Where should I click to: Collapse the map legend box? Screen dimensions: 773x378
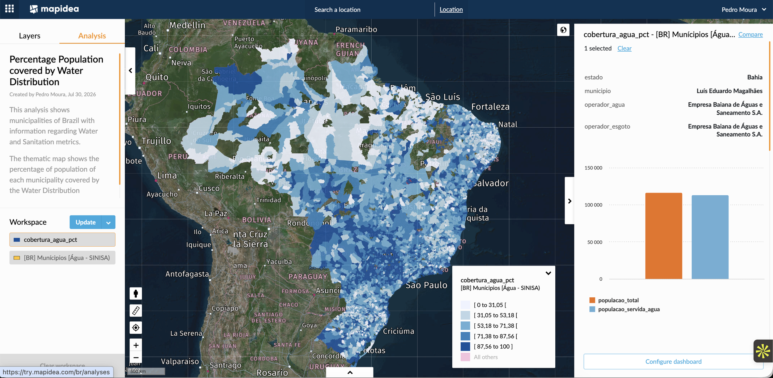point(548,273)
